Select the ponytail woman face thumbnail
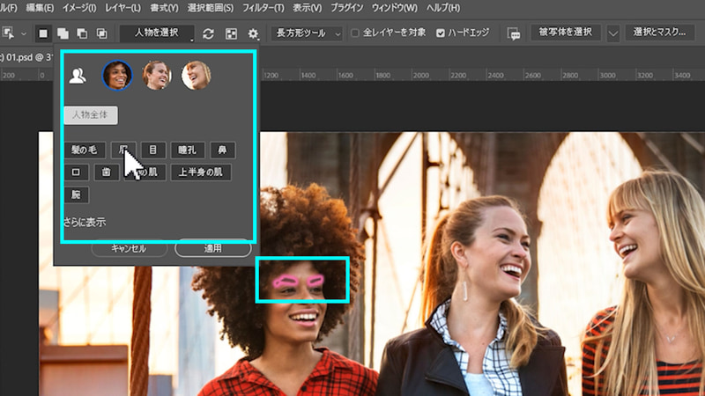Screen dimensions: 705x396 point(157,76)
